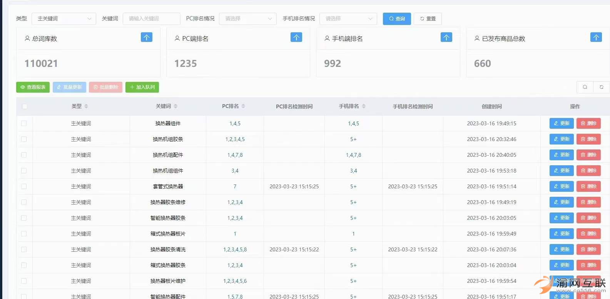Toggle the select-all checkbox in table header
The width and height of the screenshot is (610, 299).
[x=25, y=106]
